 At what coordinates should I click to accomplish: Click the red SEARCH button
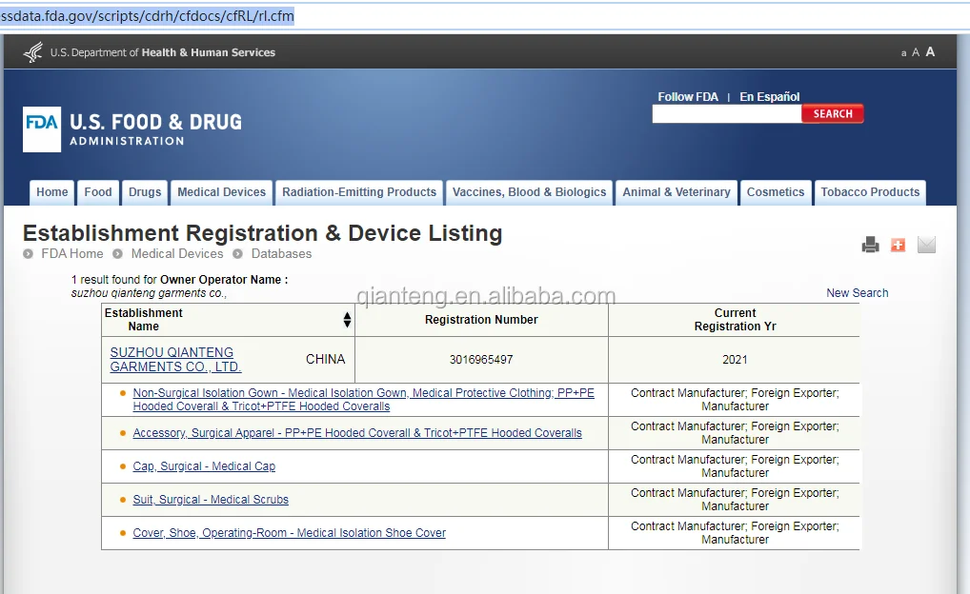coord(833,113)
